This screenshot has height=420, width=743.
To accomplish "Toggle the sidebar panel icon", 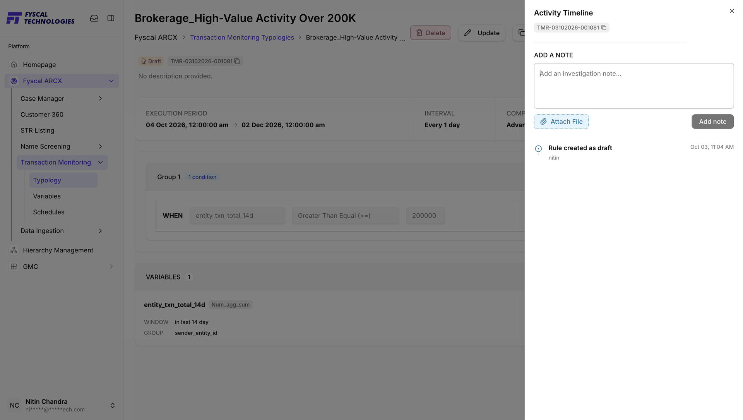I will [111, 18].
